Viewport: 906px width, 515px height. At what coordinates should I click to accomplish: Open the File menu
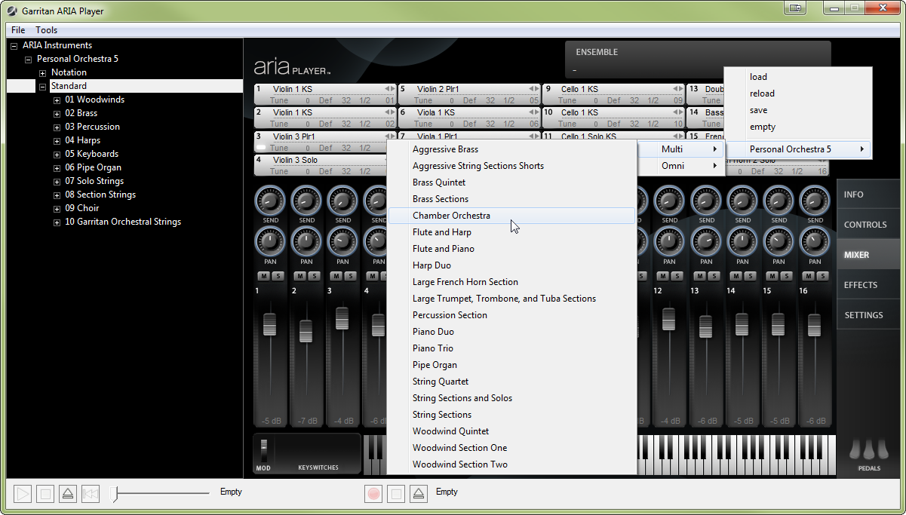18,30
